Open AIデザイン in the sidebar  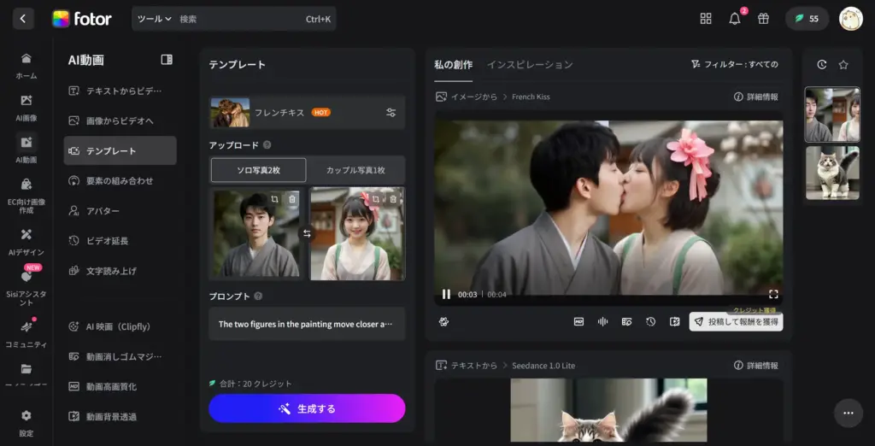(x=26, y=242)
